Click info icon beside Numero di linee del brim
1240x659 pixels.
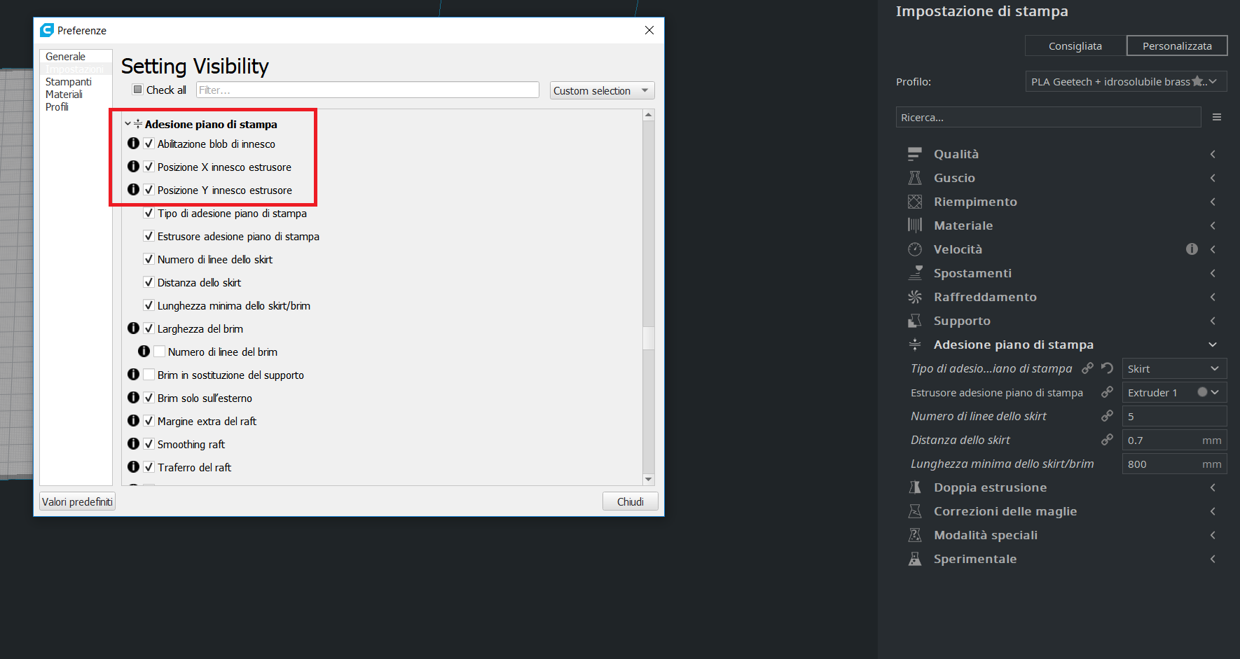click(x=144, y=352)
